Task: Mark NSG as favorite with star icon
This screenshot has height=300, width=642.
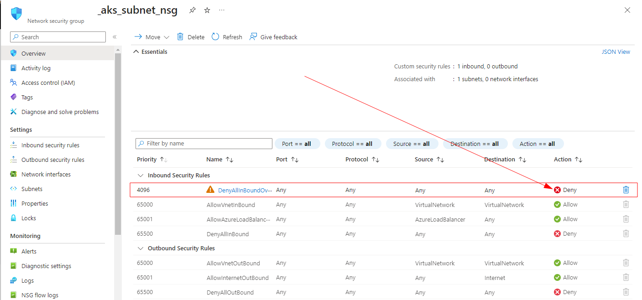Action: [x=207, y=10]
